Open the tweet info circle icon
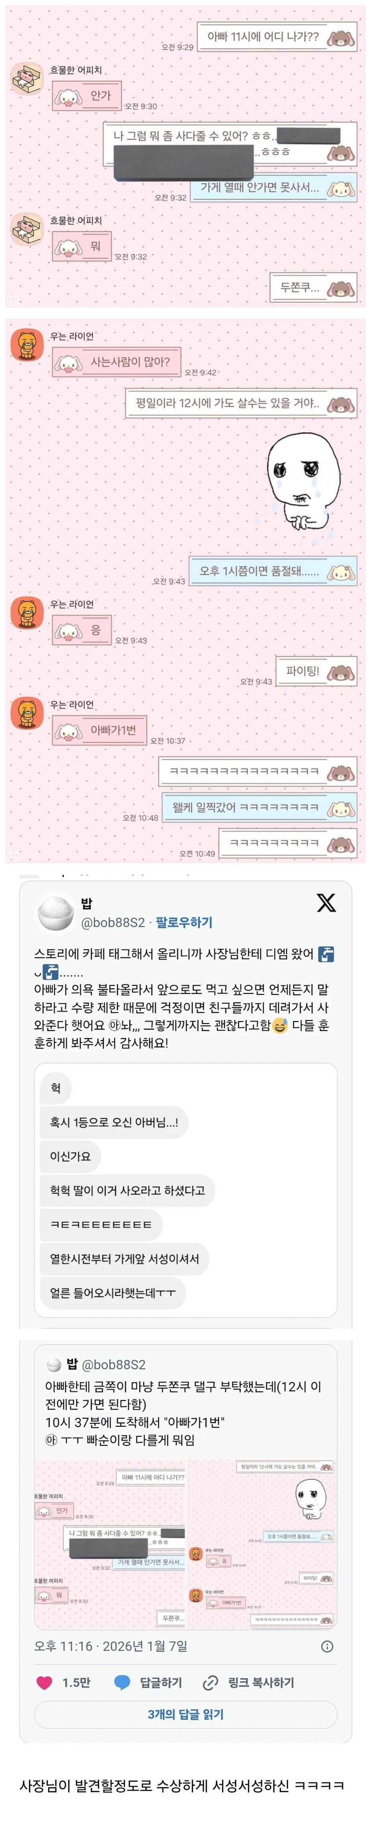The height and width of the screenshot is (1841, 370). coord(327,1646)
